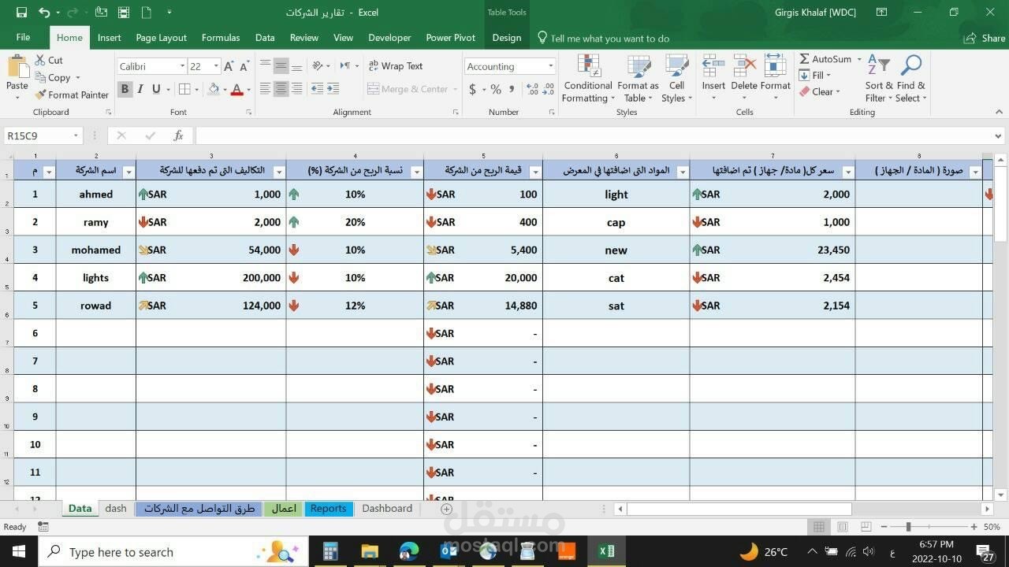Click the zoom slider handle in status bar
Viewport: 1009px width, 567px height.
pos(909,527)
